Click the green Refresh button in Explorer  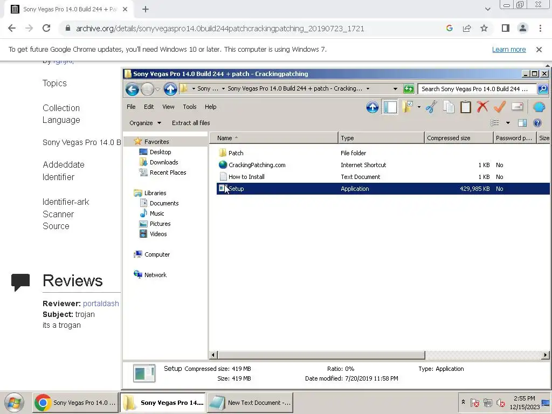coord(409,89)
